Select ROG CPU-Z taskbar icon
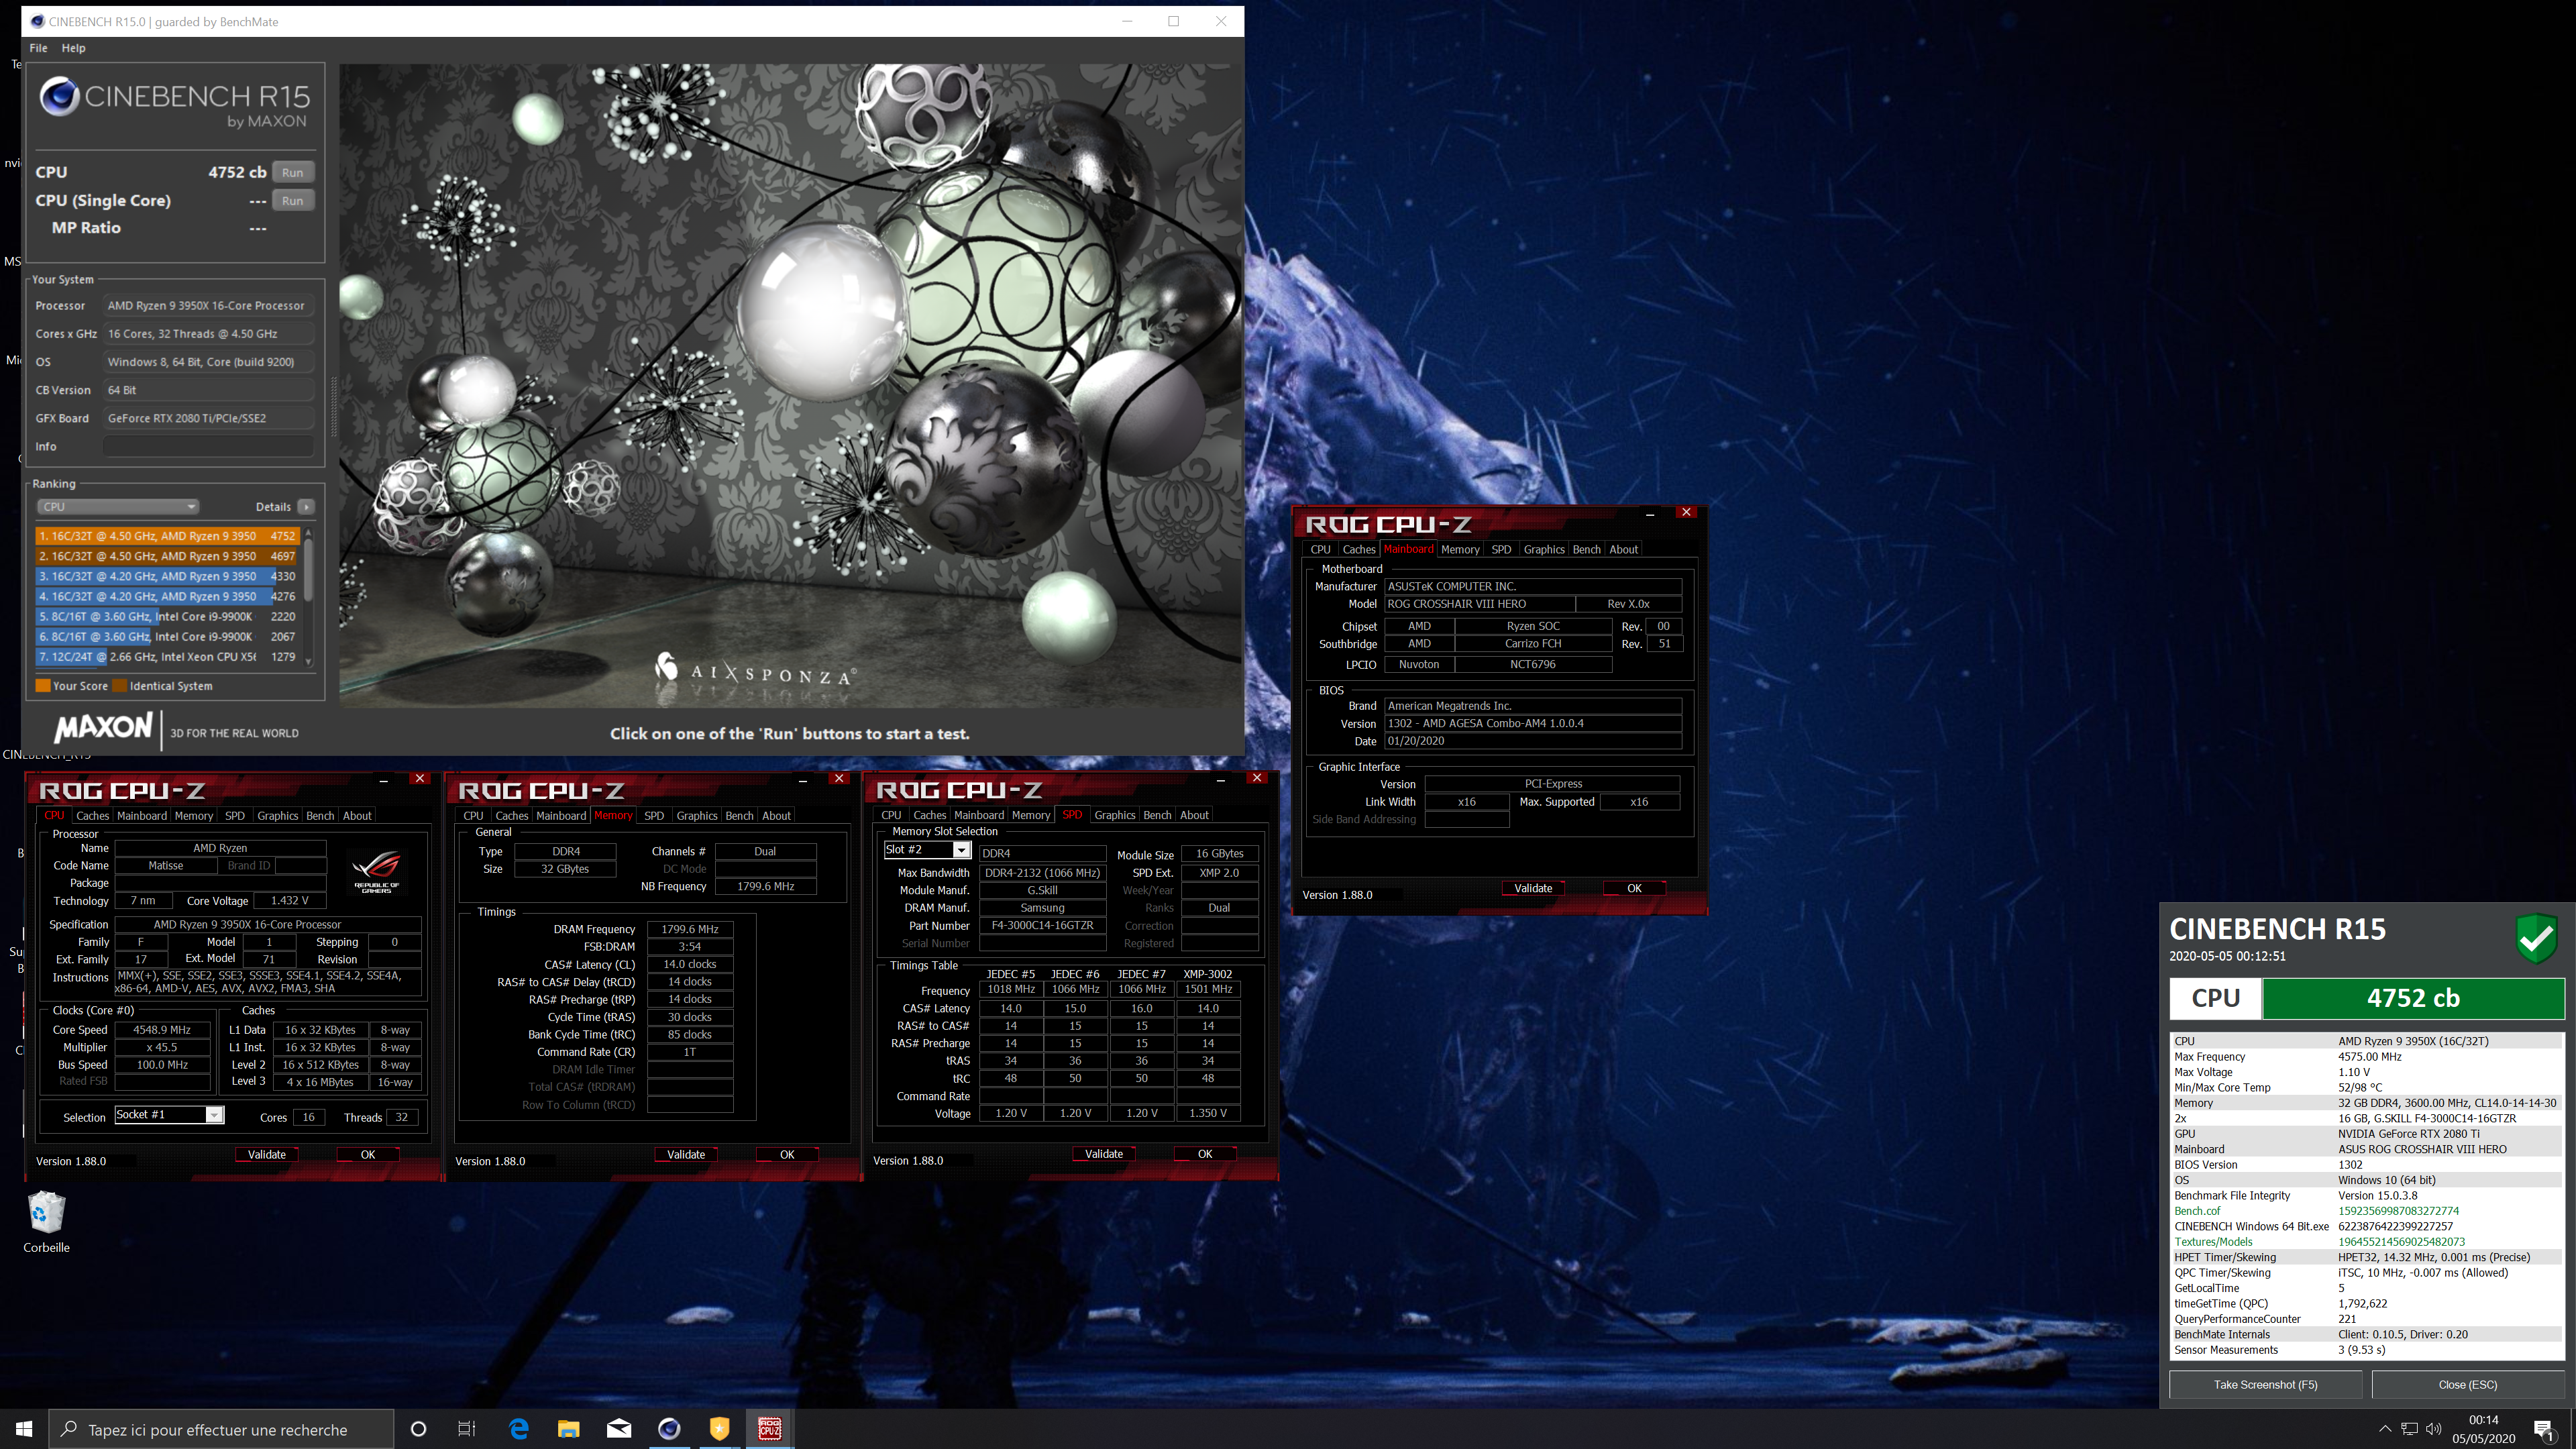 [x=769, y=1429]
